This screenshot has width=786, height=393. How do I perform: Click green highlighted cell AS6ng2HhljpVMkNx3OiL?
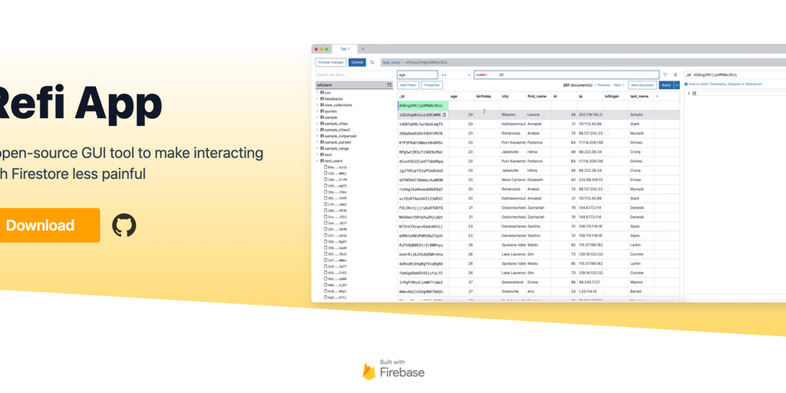coord(423,106)
